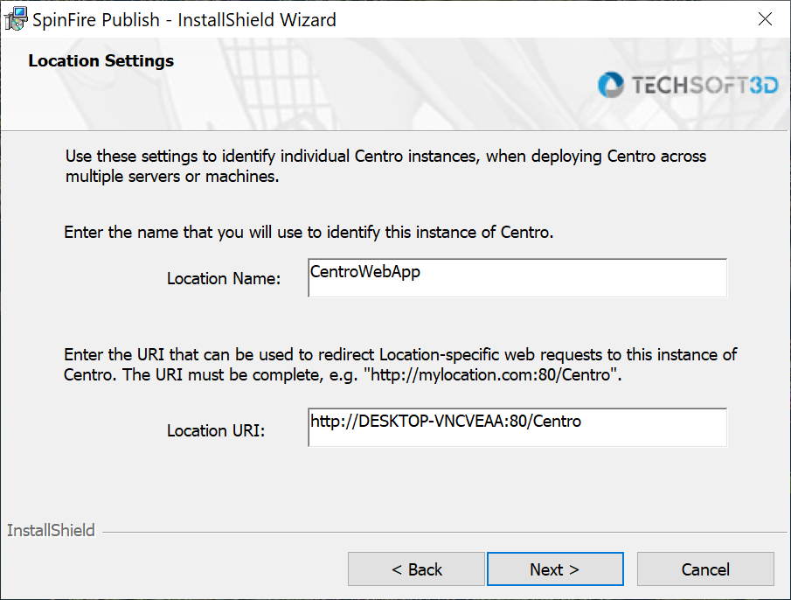Viewport: 791px width, 600px height.
Task: Focus the Location URI input box
Action: pos(517,429)
